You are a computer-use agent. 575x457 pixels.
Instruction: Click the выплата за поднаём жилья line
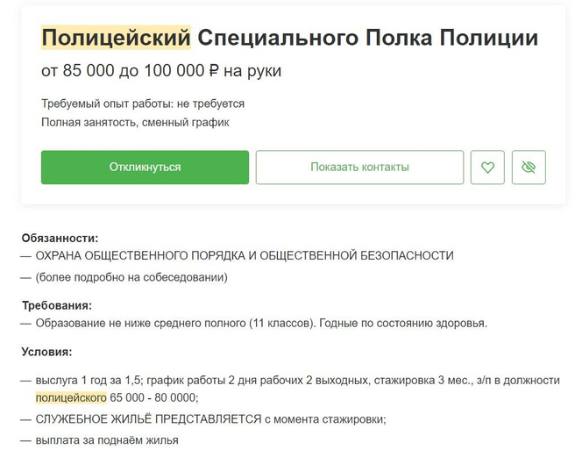point(107,439)
